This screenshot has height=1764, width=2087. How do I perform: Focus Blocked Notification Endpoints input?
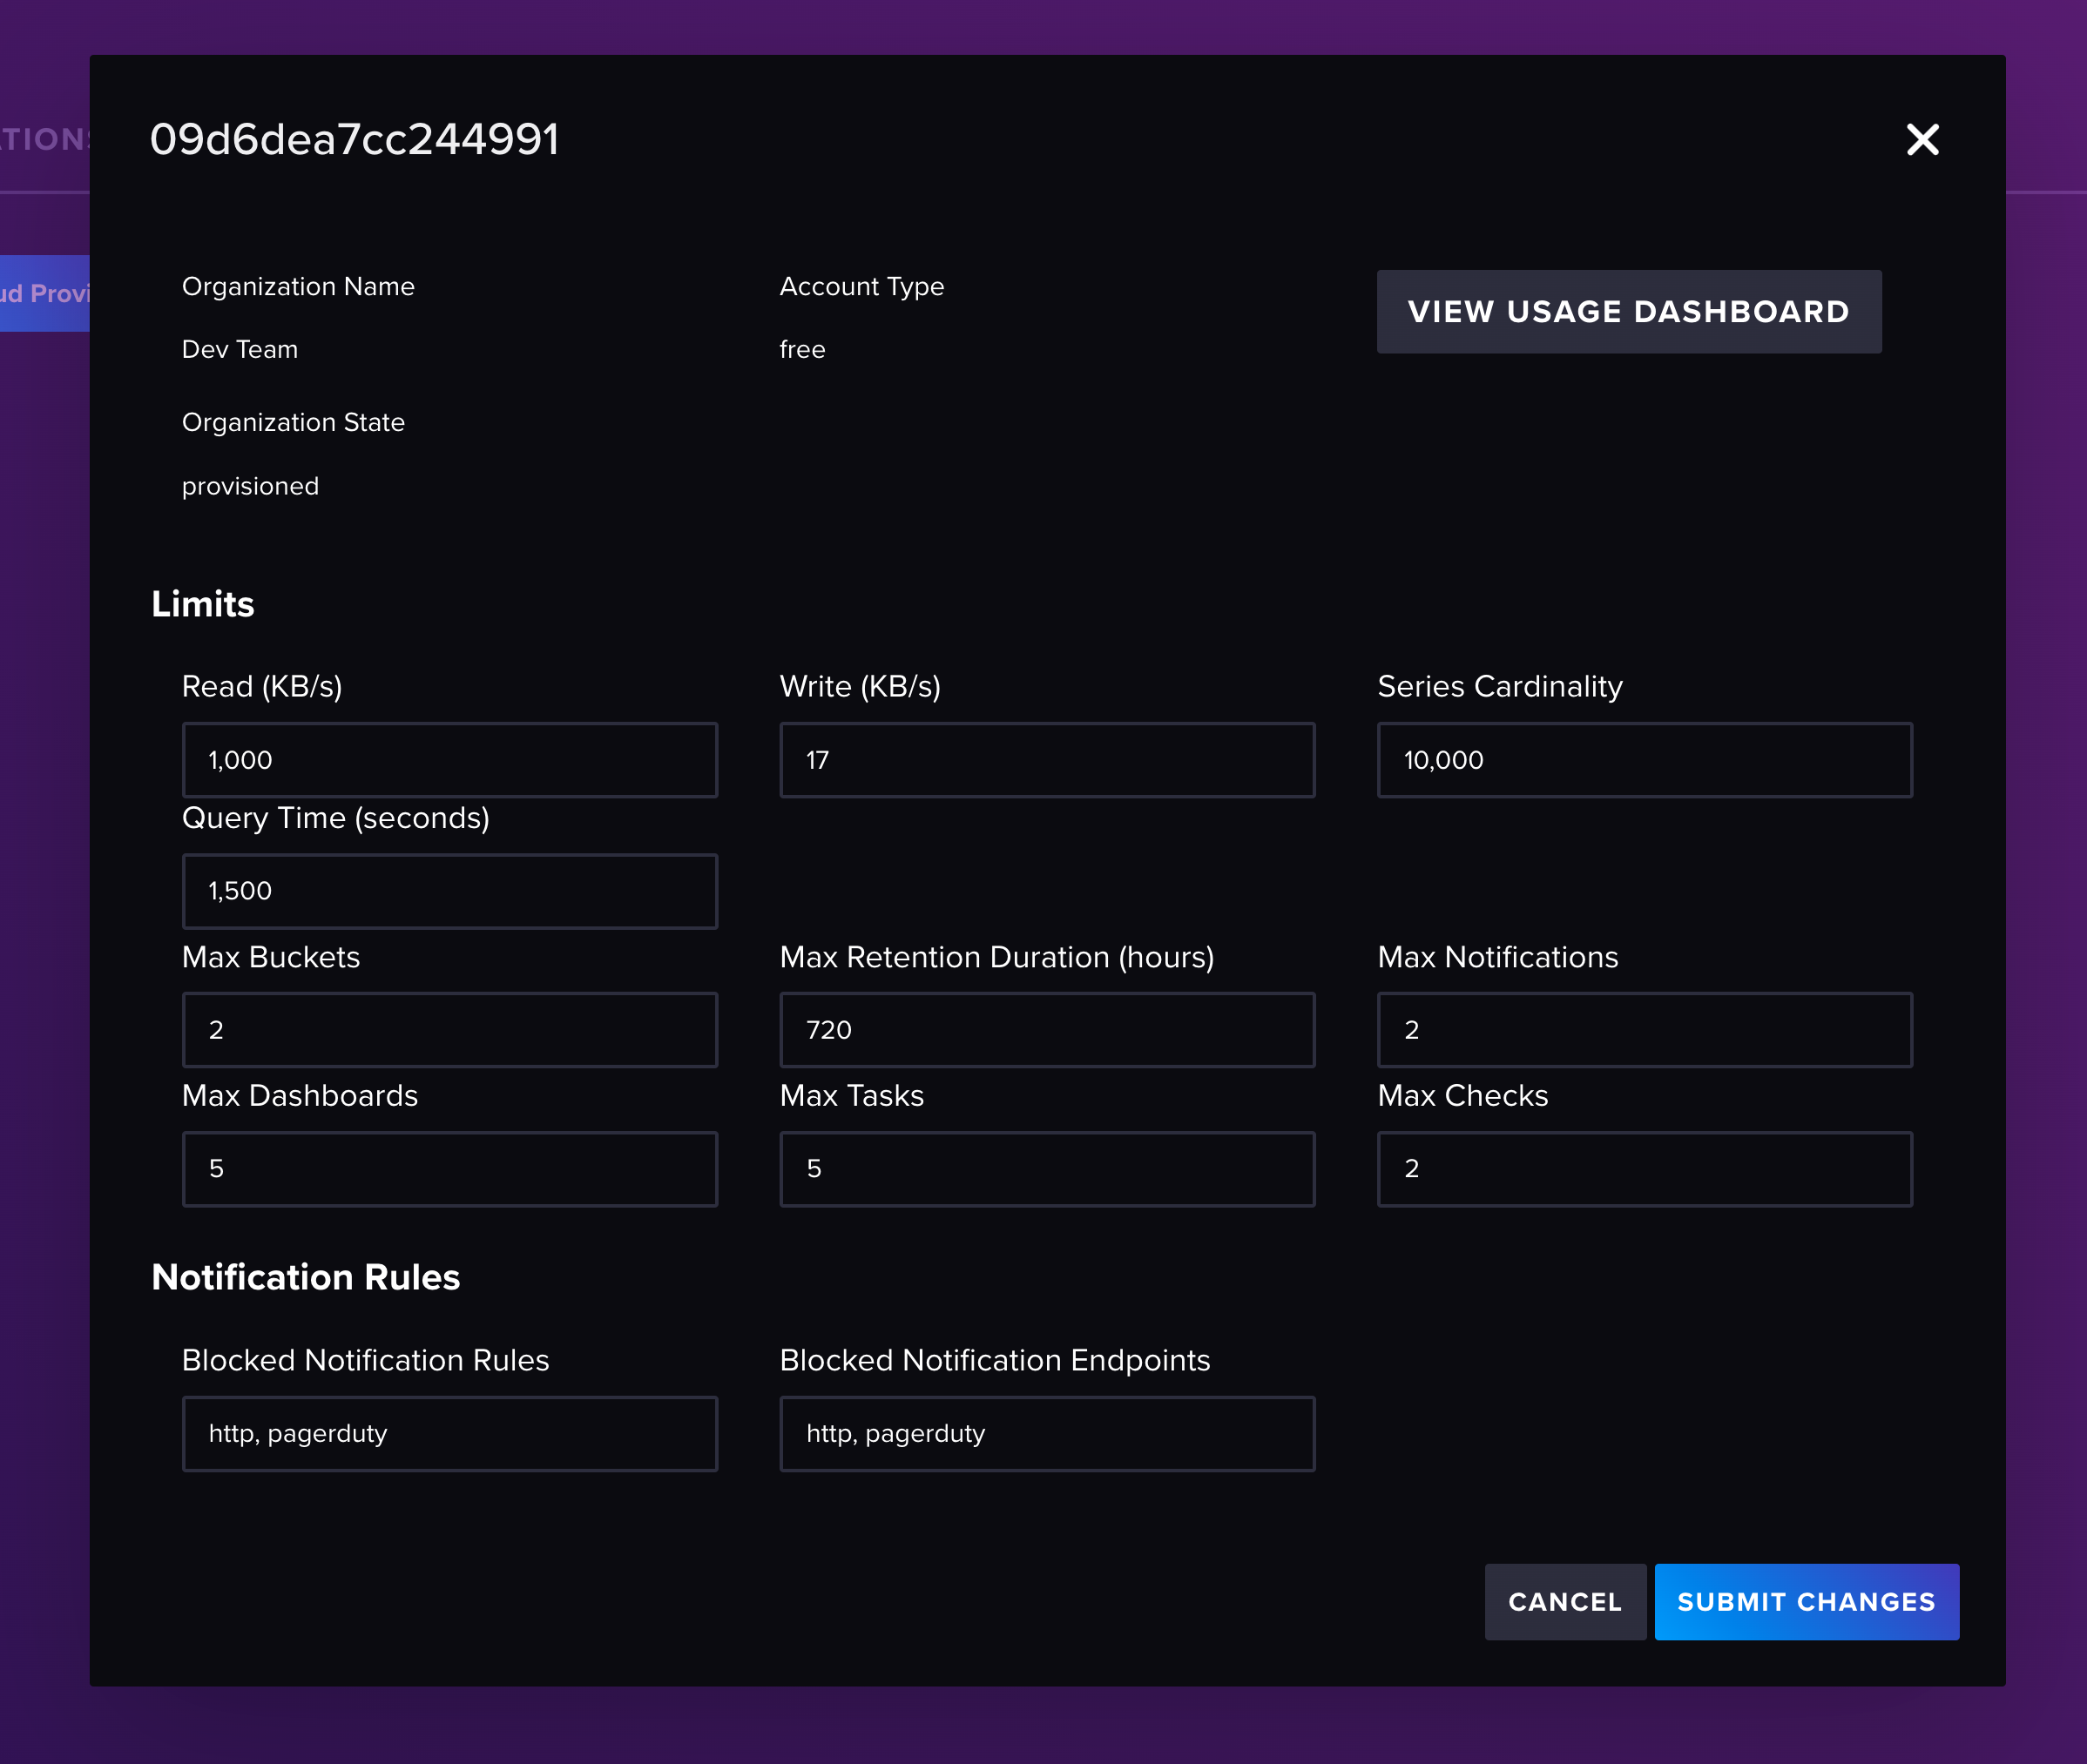(1046, 1433)
